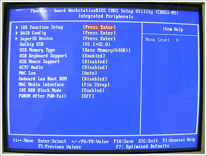
Task: Select the OnChip USB label
Action: point(32,44)
